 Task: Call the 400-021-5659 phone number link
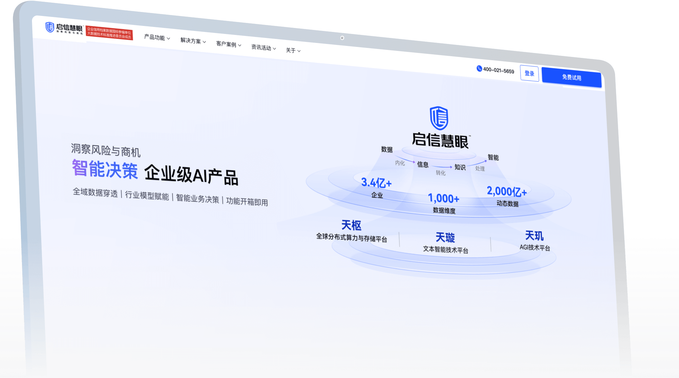tap(499, 71)
